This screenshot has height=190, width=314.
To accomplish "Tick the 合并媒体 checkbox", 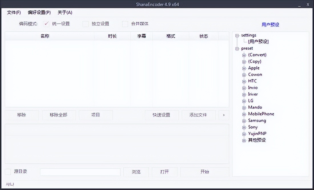I will pyautogui.click(x=125, y=24).
